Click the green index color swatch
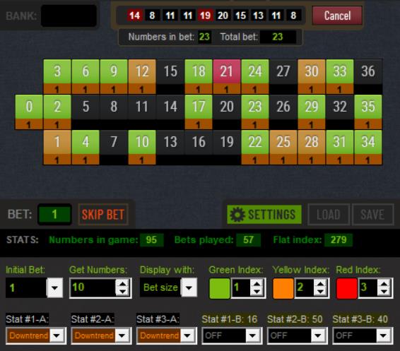The image size is (400, 351). coord(219,288)
